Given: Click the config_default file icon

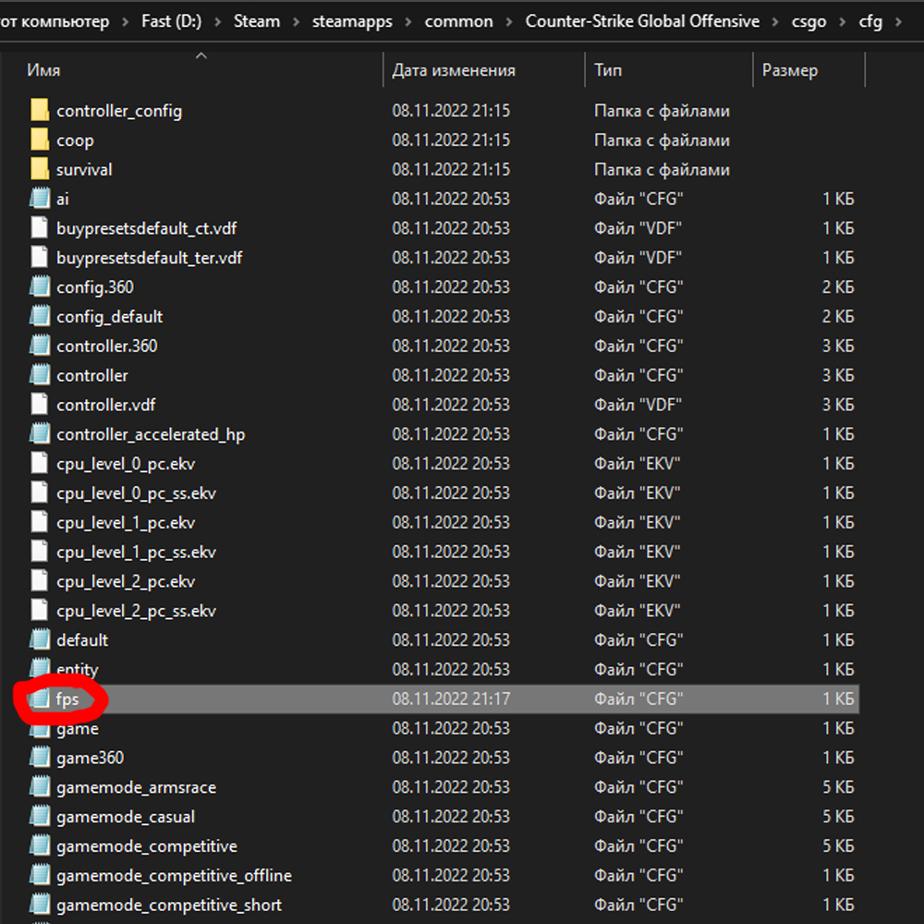Looking at the screenshot, I should [40, 316].
